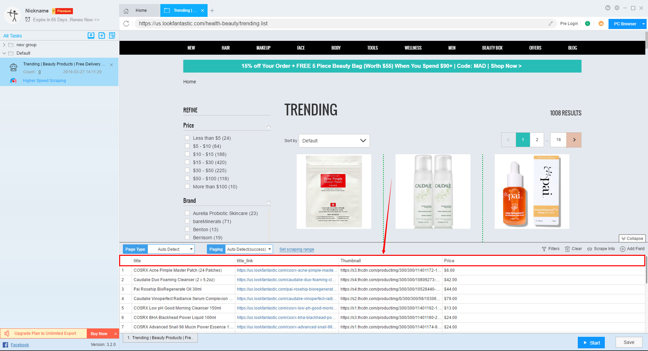Screen dimensions: 648x351
Task: Click the edit URL pencil icon
Action: (x=550, y=24)
